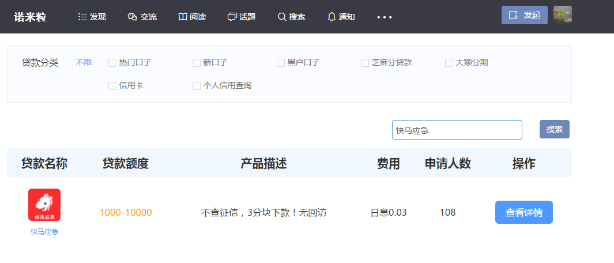The width and height of the screenshot is (614, 263).
Task: Click the 发起 button
Action: pyautogui.click(x=524, y=16)
